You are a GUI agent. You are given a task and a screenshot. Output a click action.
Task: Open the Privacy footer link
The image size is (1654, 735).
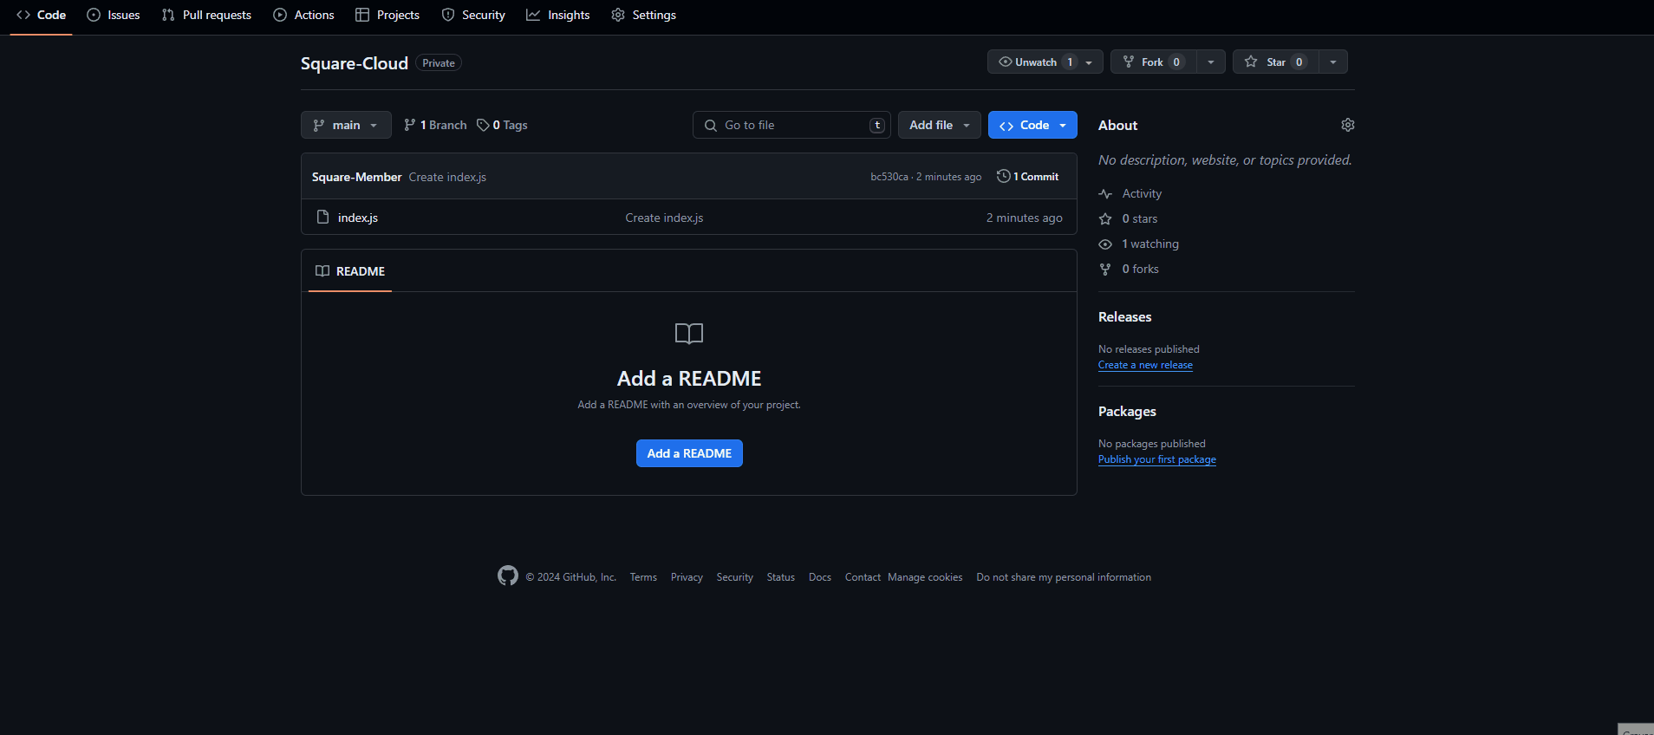(687, 577)
